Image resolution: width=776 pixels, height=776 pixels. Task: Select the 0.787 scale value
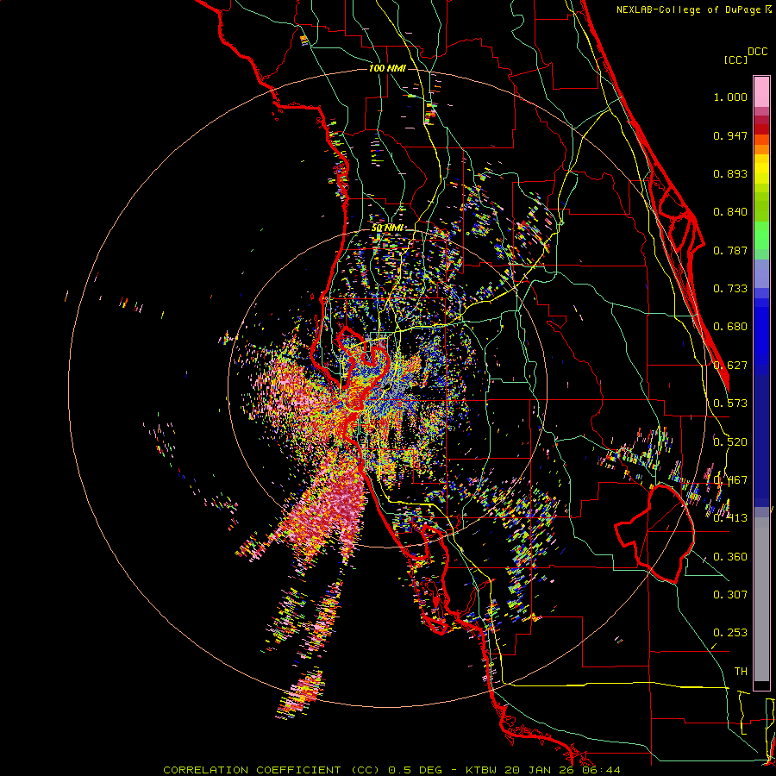[x=730, y=250]
